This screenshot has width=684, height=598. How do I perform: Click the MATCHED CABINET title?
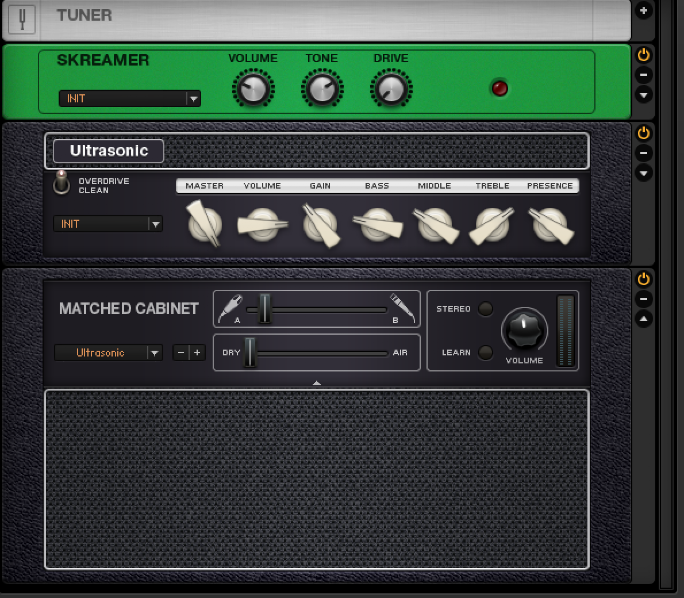click(x=129, y=309)
